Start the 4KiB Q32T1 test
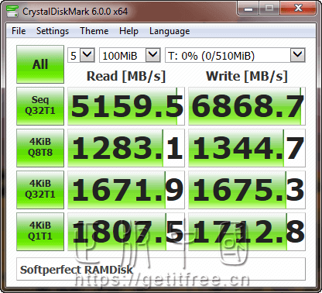Image resolution: width=322 pixels, height=293 pixels. coord(40,190)
